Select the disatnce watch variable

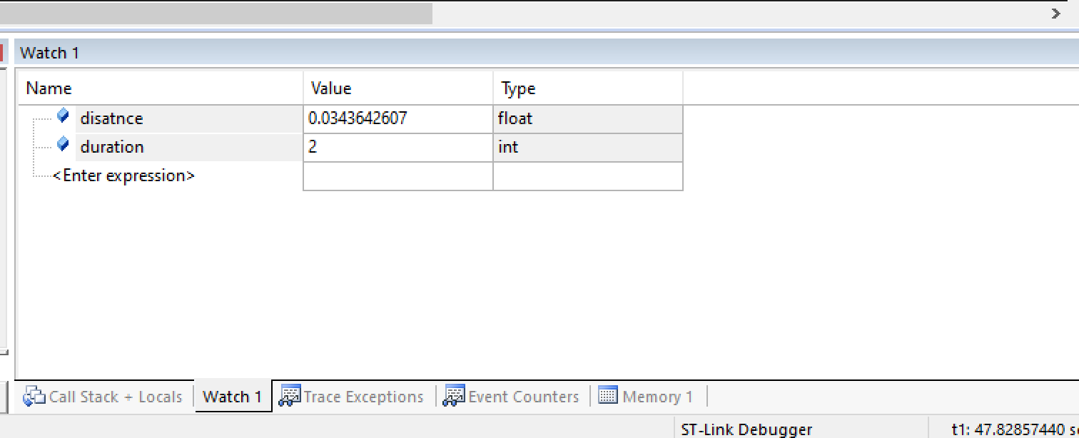tap(111, 118)
